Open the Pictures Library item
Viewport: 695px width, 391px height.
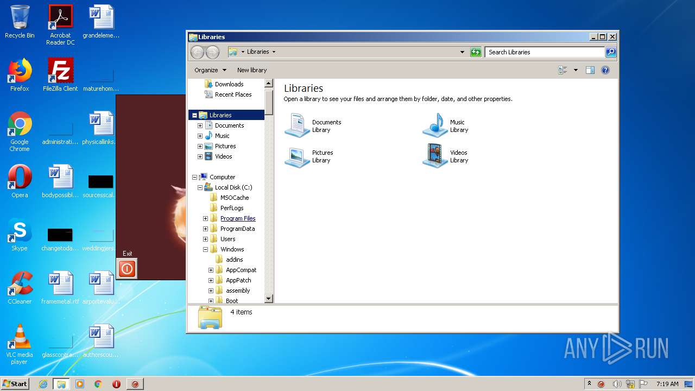point(309,156)
